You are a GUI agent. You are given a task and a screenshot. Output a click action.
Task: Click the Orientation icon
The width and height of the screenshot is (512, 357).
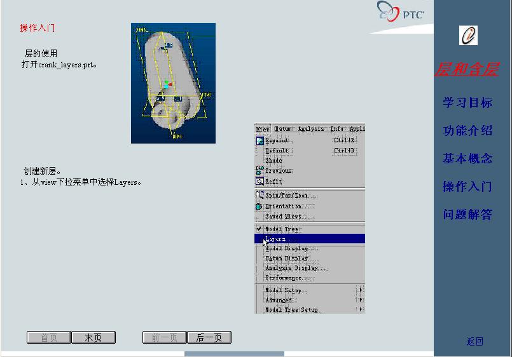click(x=259, y=206)
